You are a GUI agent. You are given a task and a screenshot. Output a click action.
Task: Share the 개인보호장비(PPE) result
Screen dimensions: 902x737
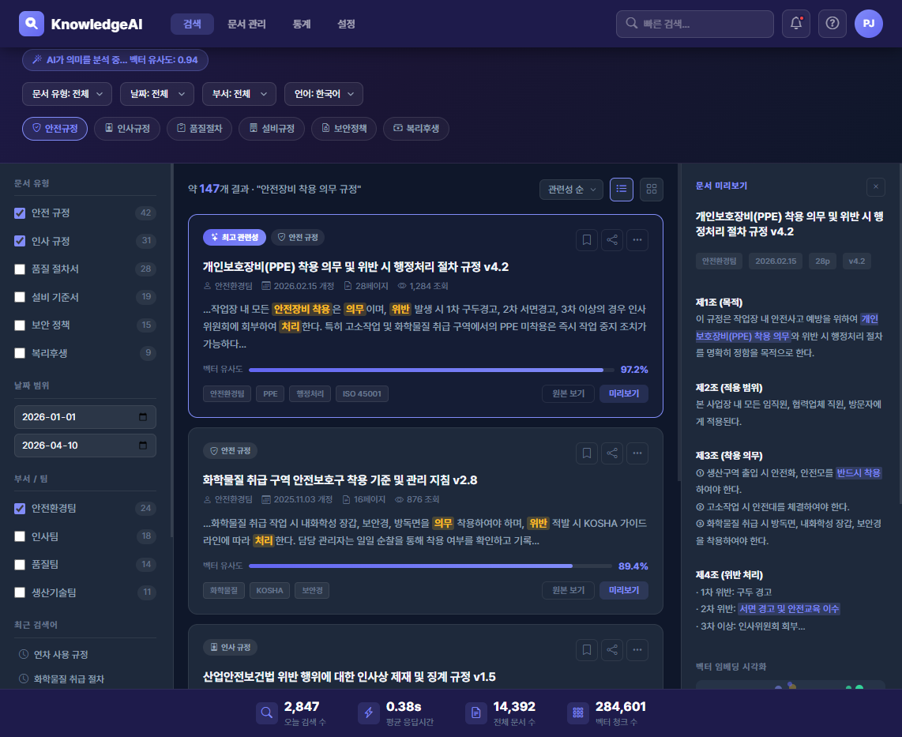point(612,240)
